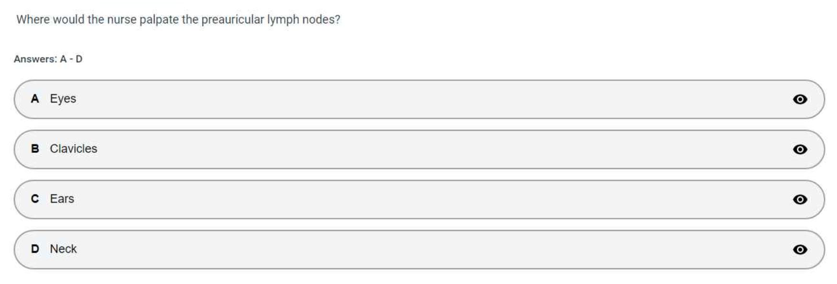
Task: Click the word 'Clavicles' in option B
Action: click(73, 149)
